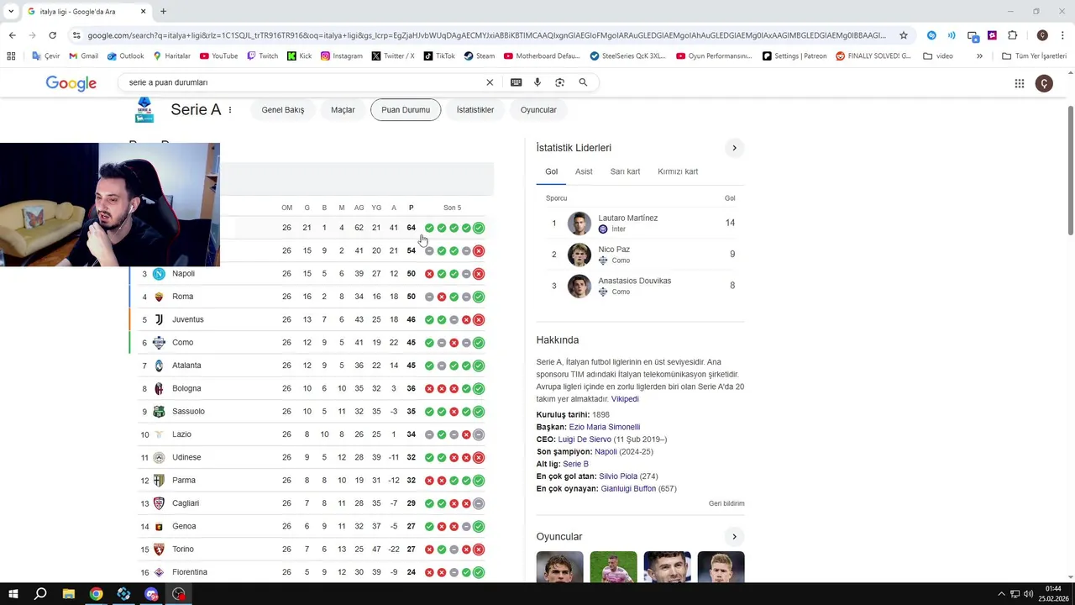Click the Geri bildirim feedback link
Screen dimensions: 1075x605
coord(726,503)
